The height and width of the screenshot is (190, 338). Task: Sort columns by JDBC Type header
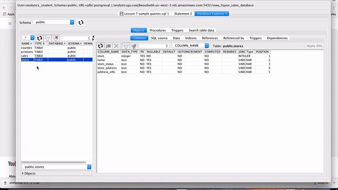click(246, 52)
